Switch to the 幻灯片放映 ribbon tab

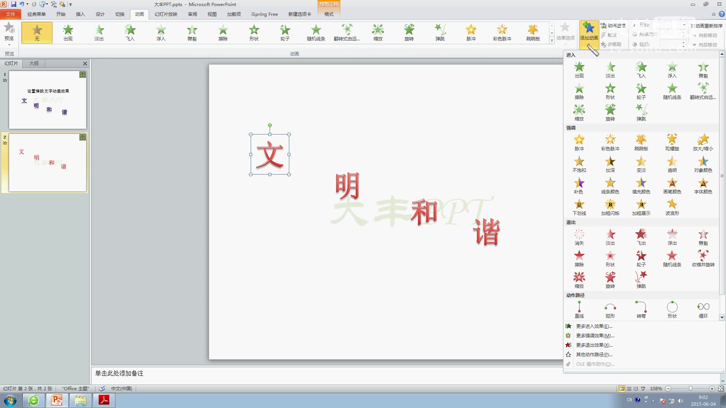[166, 14]
